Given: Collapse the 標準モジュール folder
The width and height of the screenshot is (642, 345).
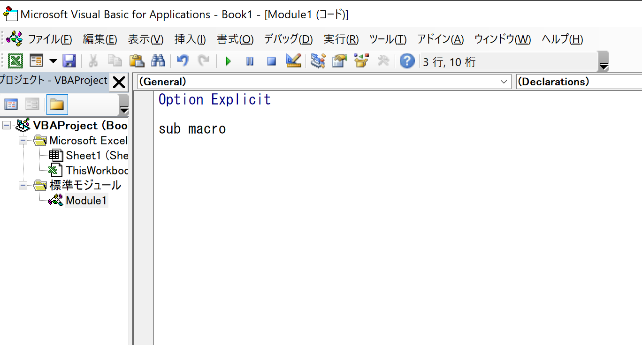Looking at the screenshot, I should (x=23, y=185).
